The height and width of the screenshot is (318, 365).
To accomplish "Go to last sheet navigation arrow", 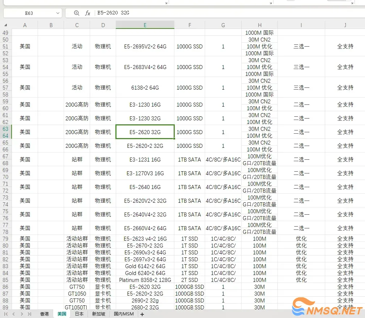I will point(29,314).
